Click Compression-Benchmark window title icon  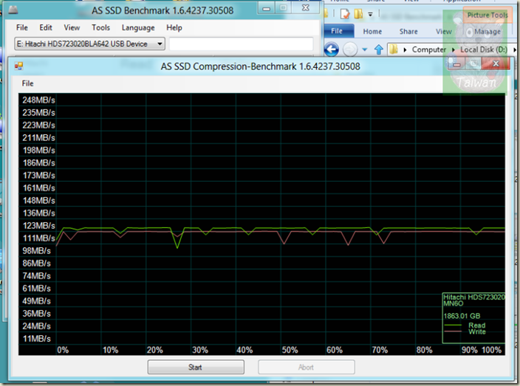[18, 66]
